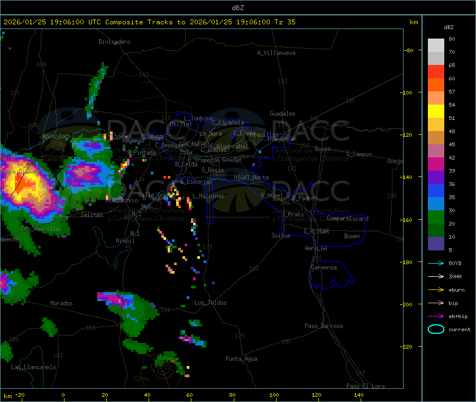Viewport: 476px width, 402px height.
Task: Click the 'S_Rosas' map label
Action: click(x=213, y=170)
